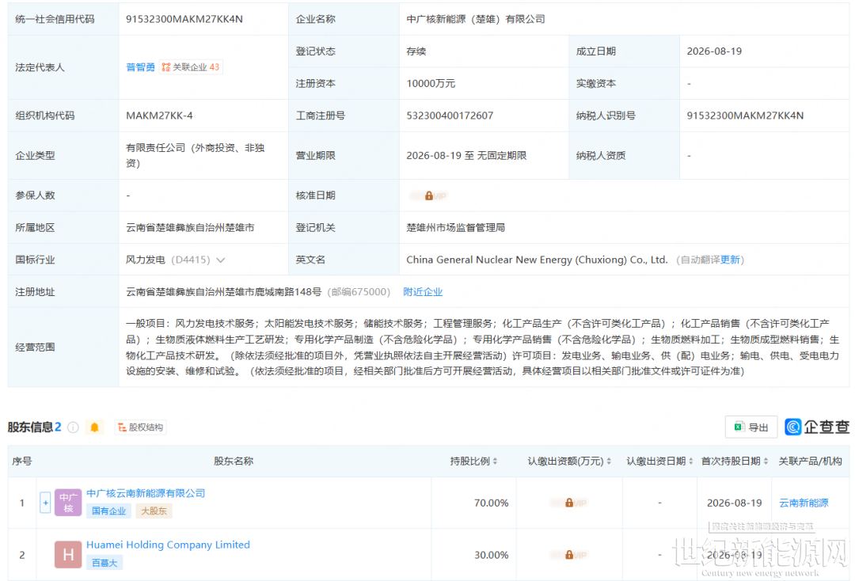Click the red H shareholder logo
Image resolution: width=855 pixels, height=581 pixels.
tap(68, 555)
